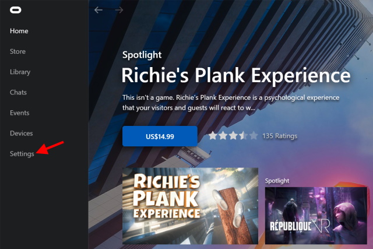Open the Chats section
The width and height of the screenshot is (373, 249).
pos(18,92)
